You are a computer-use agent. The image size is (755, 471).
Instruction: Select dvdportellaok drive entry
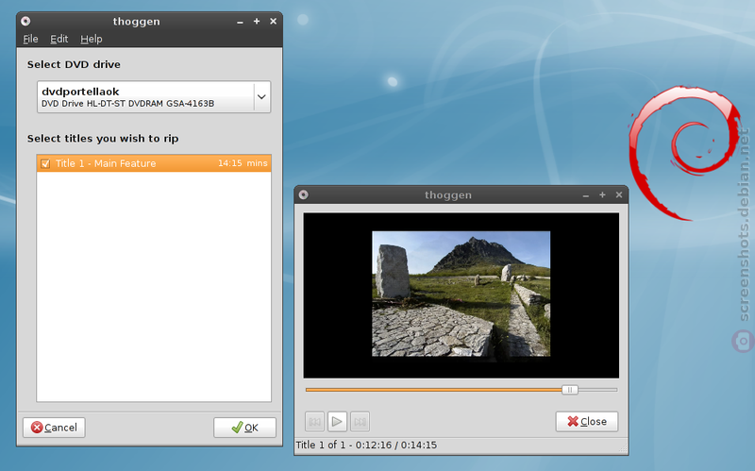154,97
